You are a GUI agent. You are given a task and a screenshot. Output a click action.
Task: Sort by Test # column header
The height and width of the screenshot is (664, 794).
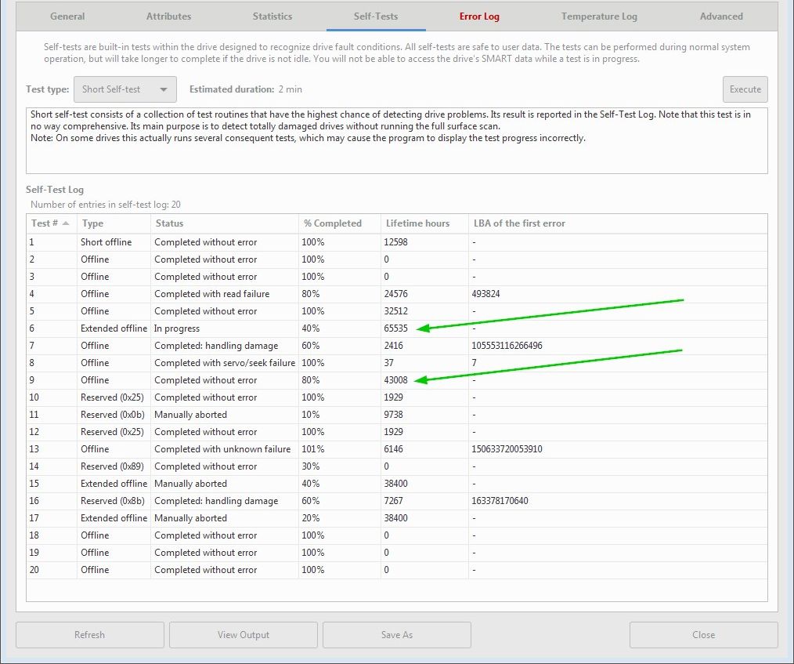click(51, 223)
